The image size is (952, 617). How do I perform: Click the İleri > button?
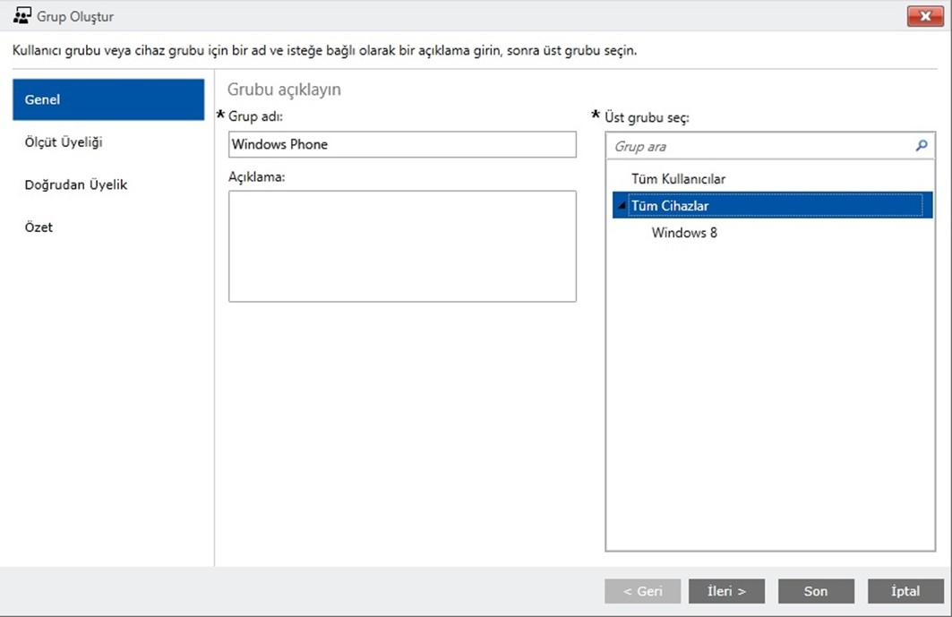click(x=726, y=591)
